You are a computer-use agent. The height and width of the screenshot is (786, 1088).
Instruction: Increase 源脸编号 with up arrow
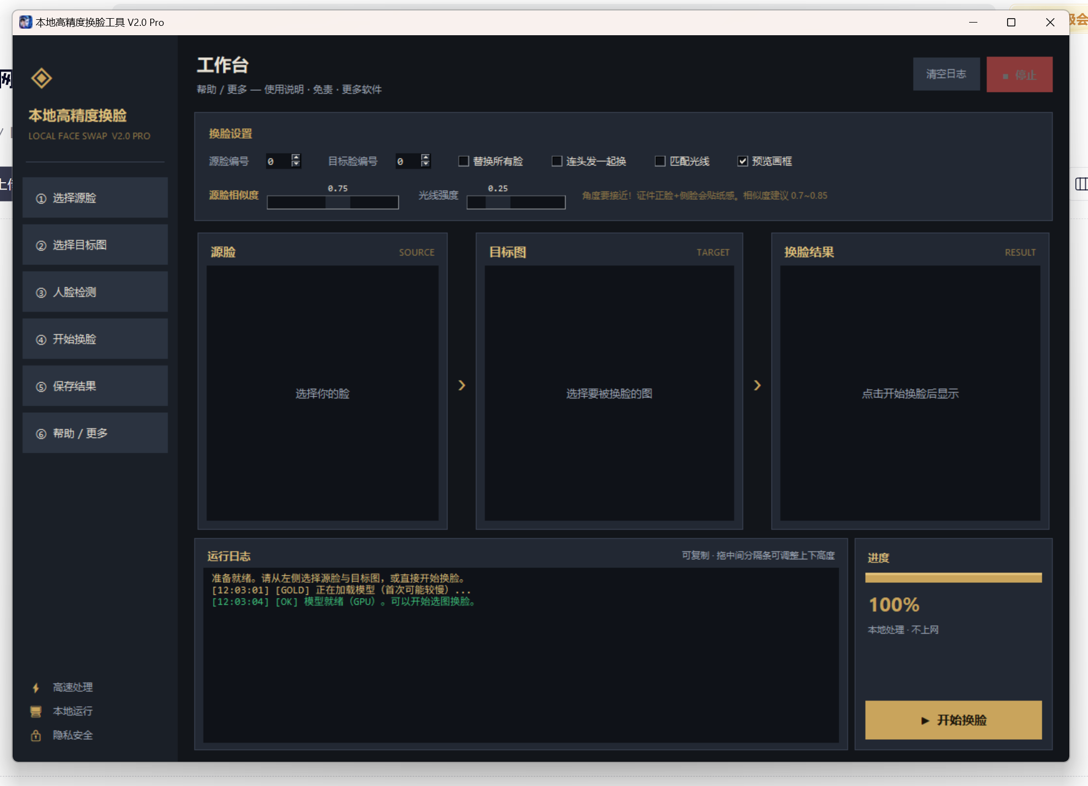pyautogui.click(x=296, y=157)
